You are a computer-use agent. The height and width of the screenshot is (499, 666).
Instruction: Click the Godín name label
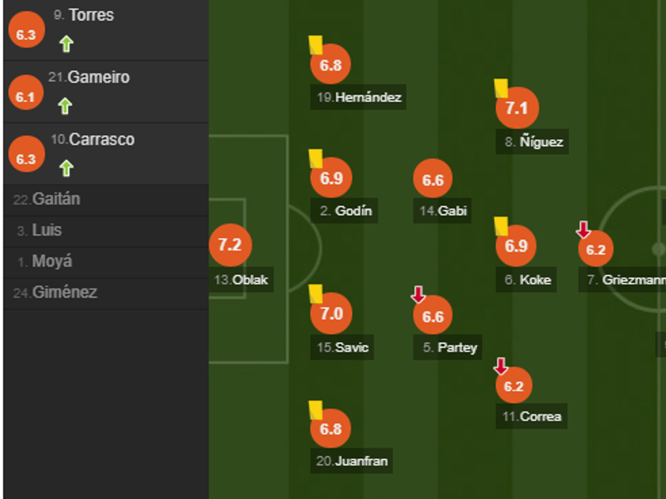353,211
